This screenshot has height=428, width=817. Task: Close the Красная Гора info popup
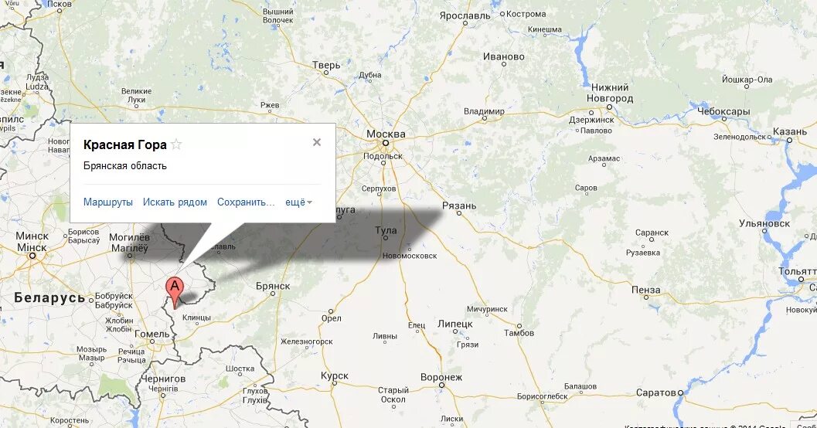click(x=317, y=142)
